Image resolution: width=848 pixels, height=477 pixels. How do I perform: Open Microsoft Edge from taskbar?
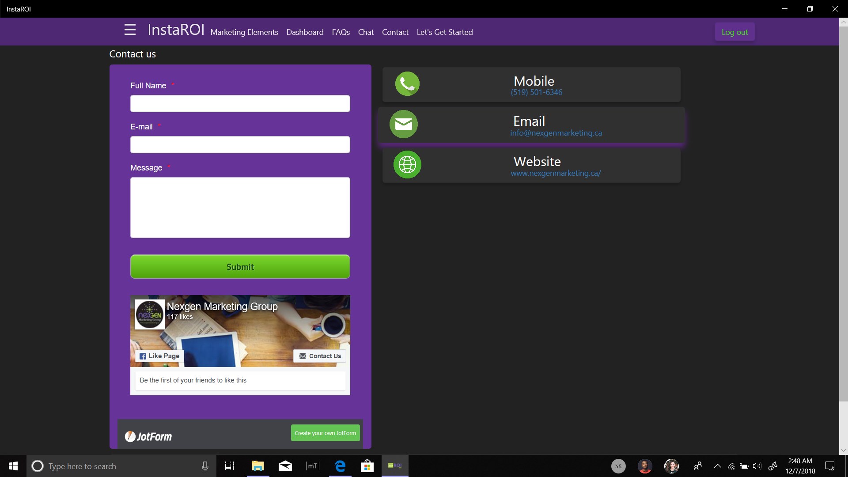pyautogui.click(x=340, y=466)
